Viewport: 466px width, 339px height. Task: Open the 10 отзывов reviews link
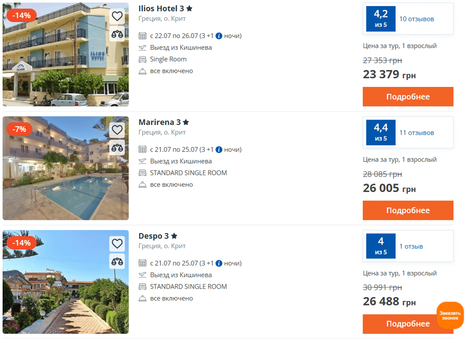click(417, 19)
